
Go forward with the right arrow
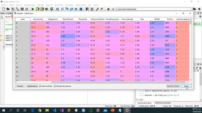[113, 9]
